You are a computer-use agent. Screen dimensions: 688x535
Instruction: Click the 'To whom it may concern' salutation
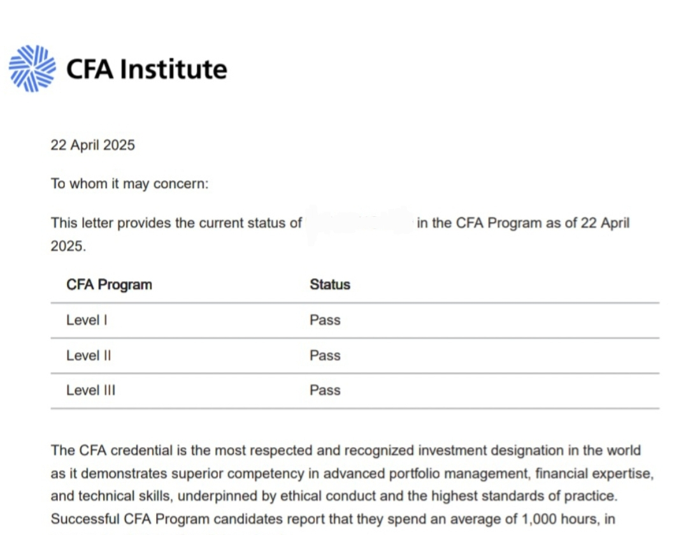point(129,184)
